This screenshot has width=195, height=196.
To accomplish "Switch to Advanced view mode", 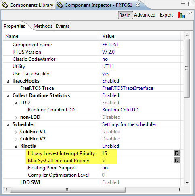I will pyautogui.click(x=145, y=15).
